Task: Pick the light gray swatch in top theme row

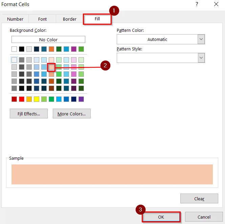Action: coord(29,49)
